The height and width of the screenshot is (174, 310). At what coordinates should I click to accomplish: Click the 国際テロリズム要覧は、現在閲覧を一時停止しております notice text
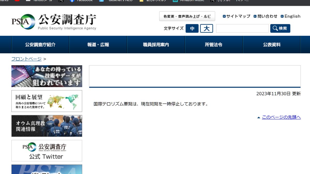151,104
